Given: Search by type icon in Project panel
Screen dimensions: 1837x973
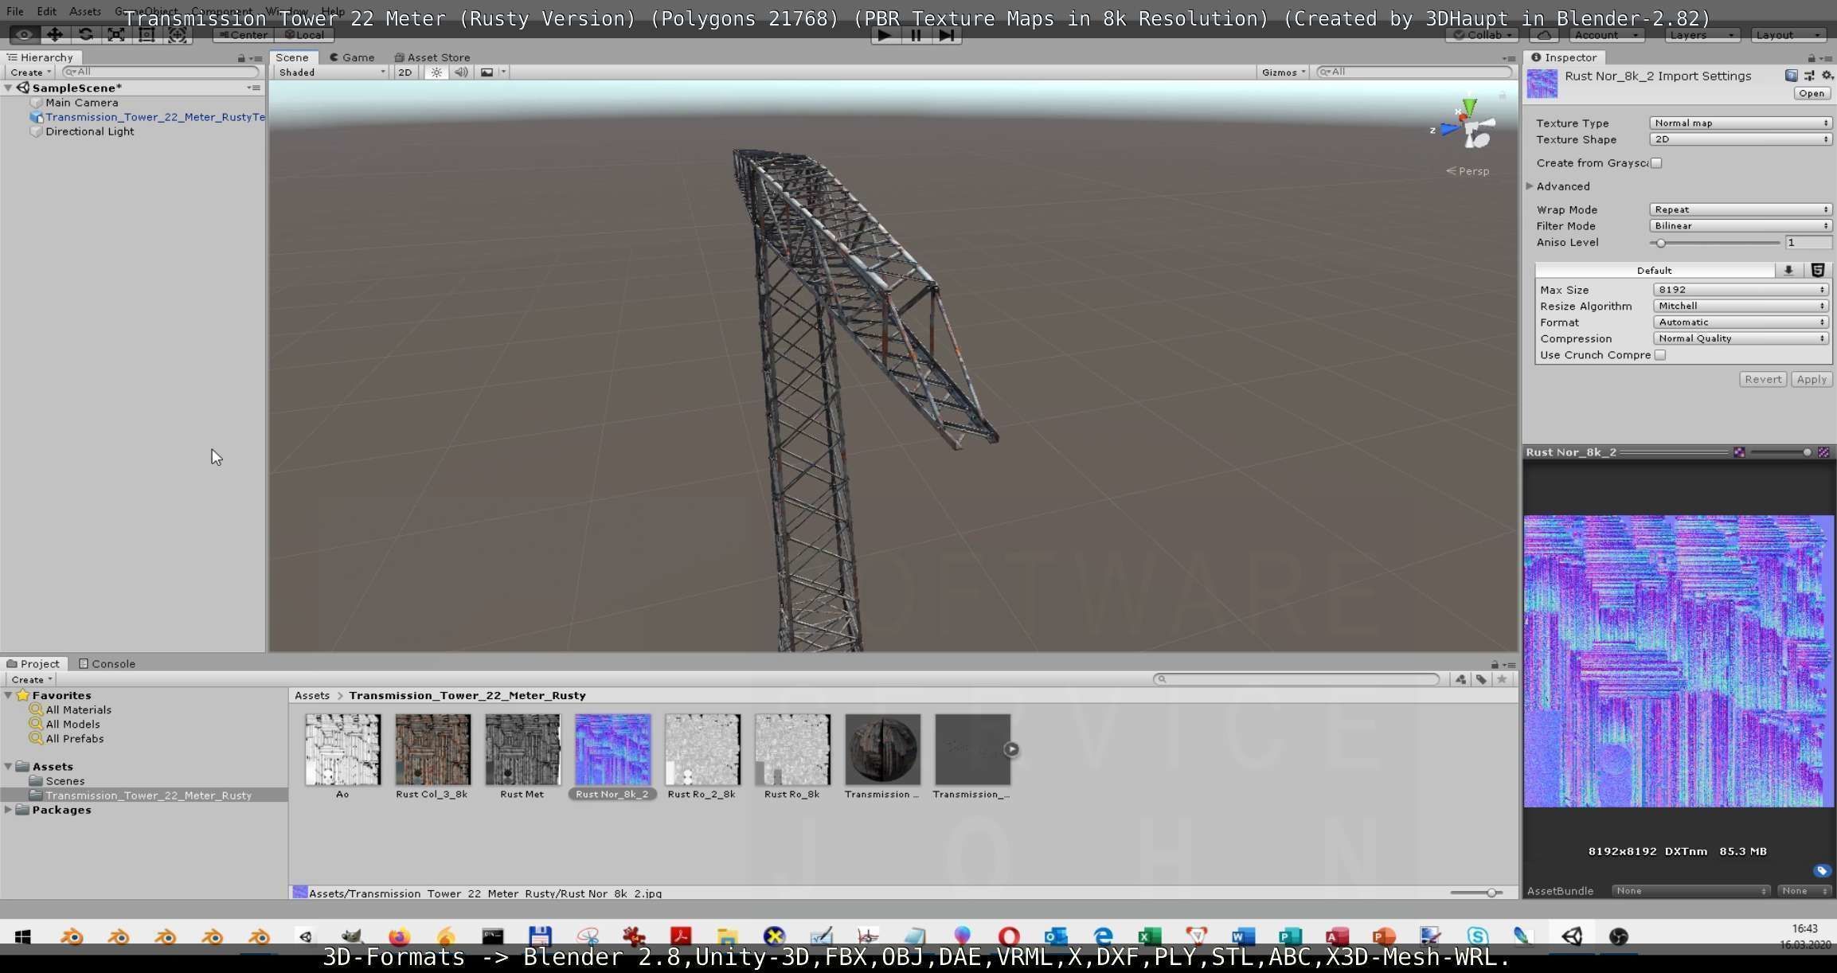Looking at the screenshot, I should (1460, 679).
